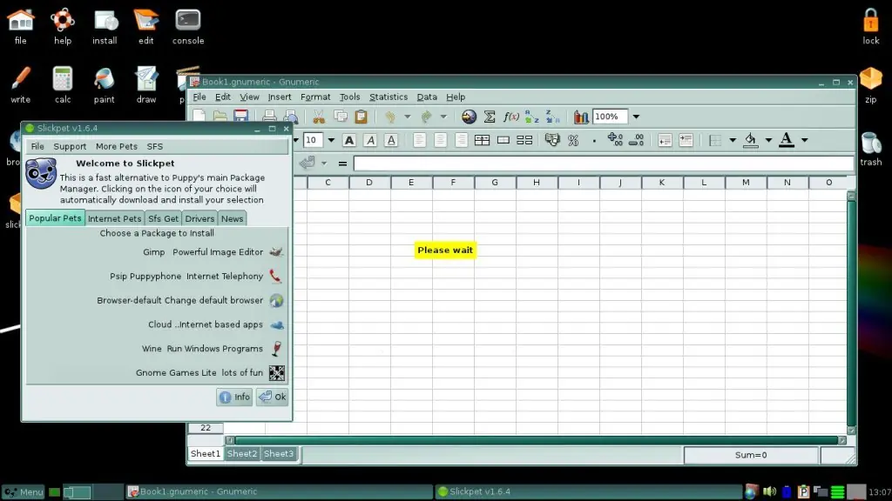
Task: Click the Info button in Slickpet
Action: click(234, 397)
